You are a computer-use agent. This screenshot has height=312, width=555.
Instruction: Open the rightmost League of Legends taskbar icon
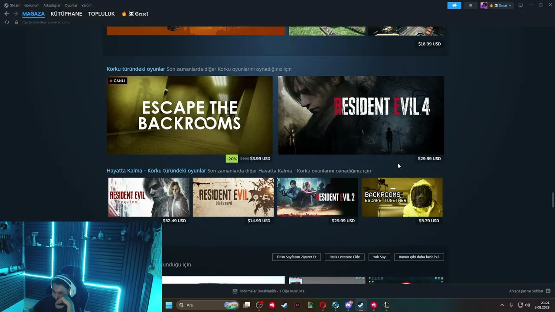pos(386,305)
